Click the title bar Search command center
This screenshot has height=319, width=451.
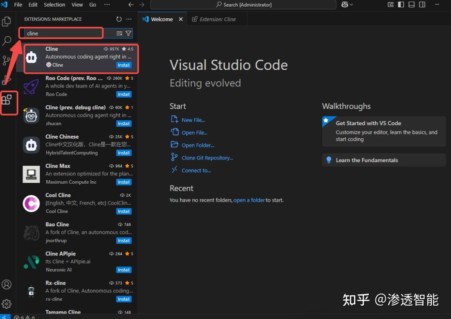coord(243,5)
